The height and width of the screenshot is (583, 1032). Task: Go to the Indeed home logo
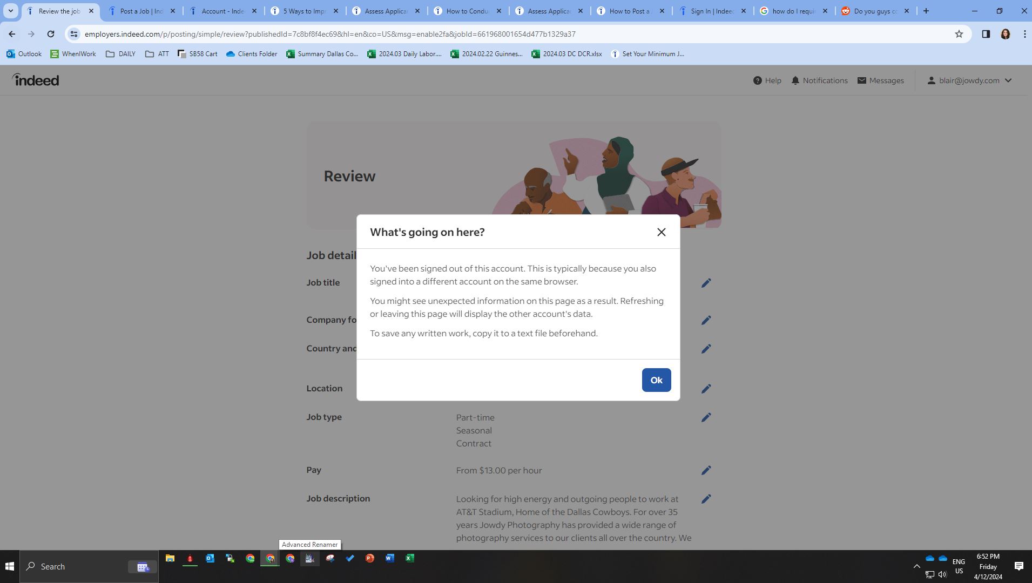pos(36,80)
